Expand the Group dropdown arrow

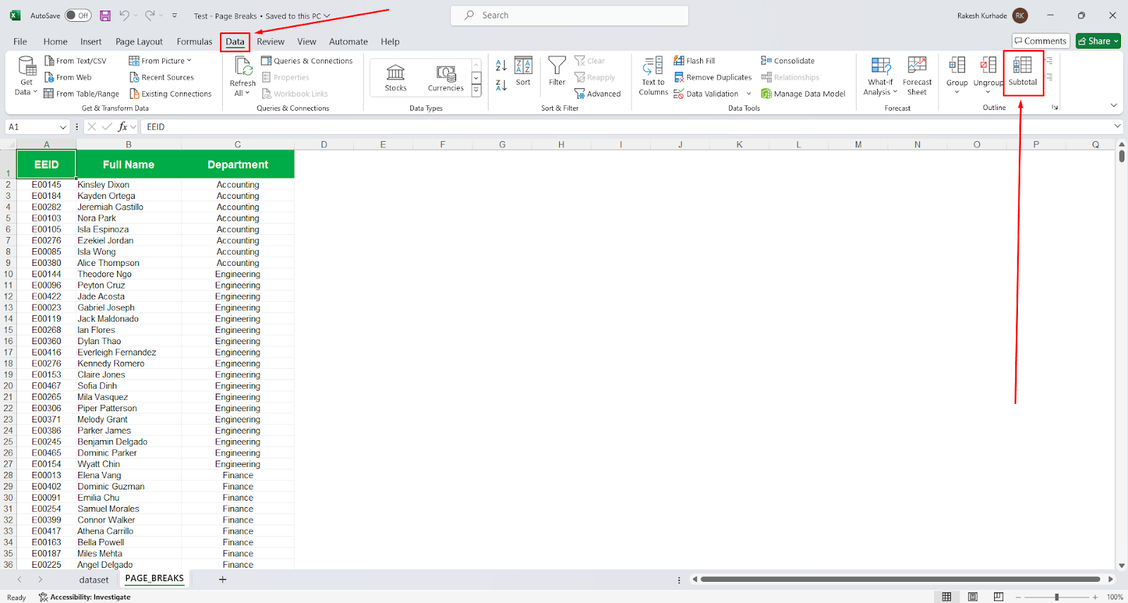pos(957,92)
